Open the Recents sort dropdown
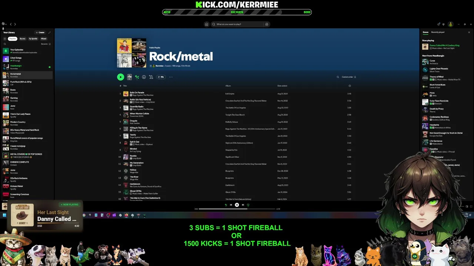 pyautogui.click(x=46, y=44)
